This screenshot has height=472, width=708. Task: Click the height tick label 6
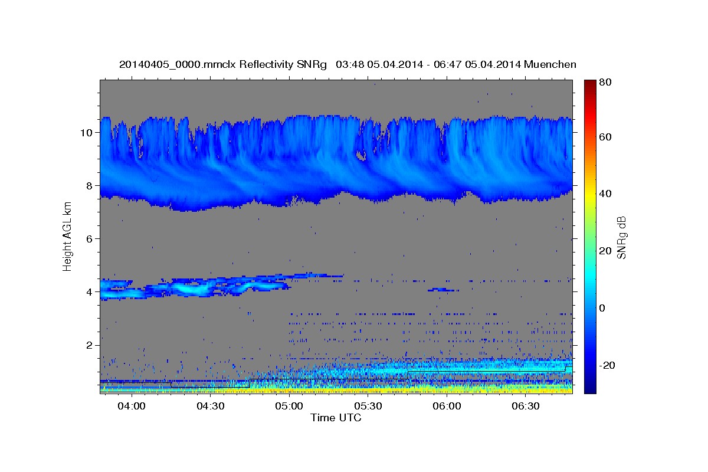(89, 238)
